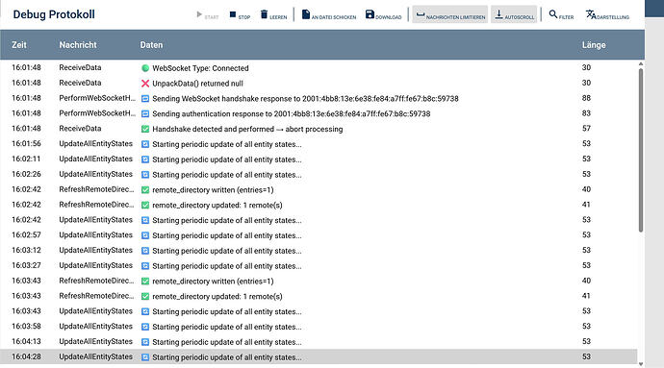Screen dimensions: 664x368
Task: Stop the debug log recording
Action: 240,15
